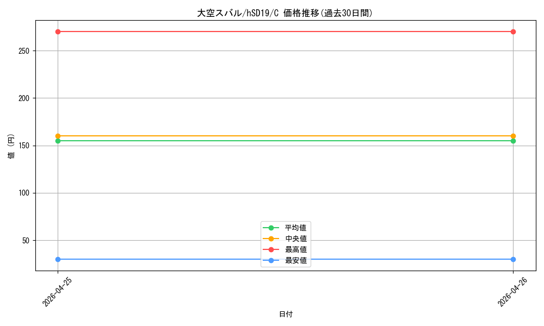This screenshot has width=544, height=326.
Task: Click the 2026-04-26 date tick label
Action: click(512, 292)
